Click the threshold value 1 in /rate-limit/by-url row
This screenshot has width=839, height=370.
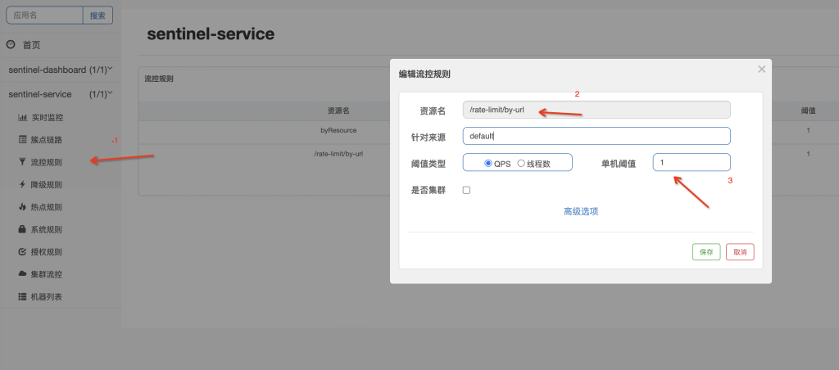(x=808, y=154)
